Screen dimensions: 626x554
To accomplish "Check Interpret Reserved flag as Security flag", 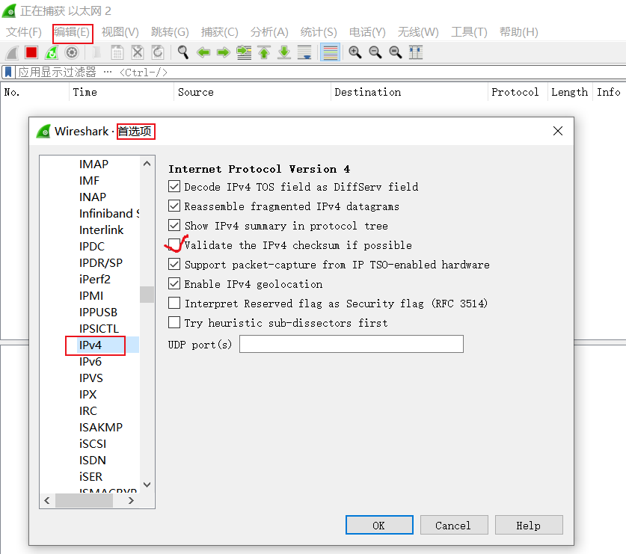I will click(x=174, y=303).
